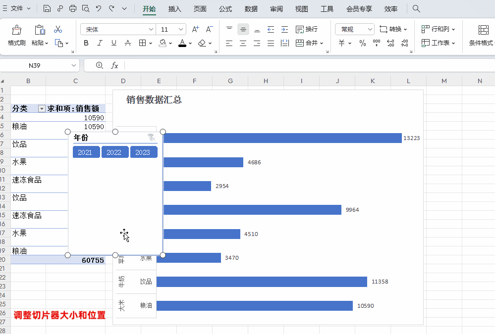
Task: Toggle Italic formatting
Action: (x=100, y=43)
